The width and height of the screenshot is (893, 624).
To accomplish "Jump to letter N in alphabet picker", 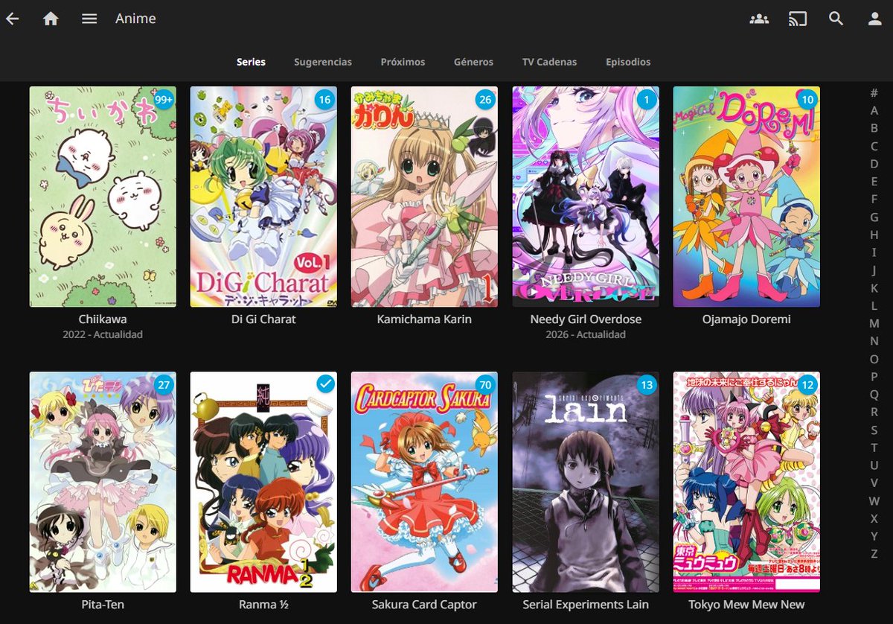I will point(874,341).
